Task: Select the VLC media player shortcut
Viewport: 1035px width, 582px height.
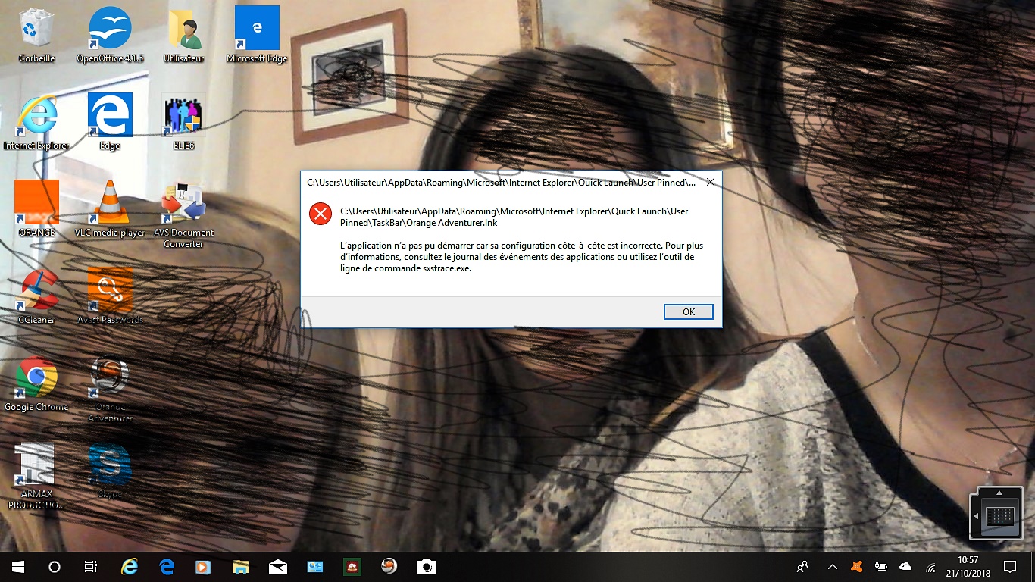Action: tap(110, 209)
